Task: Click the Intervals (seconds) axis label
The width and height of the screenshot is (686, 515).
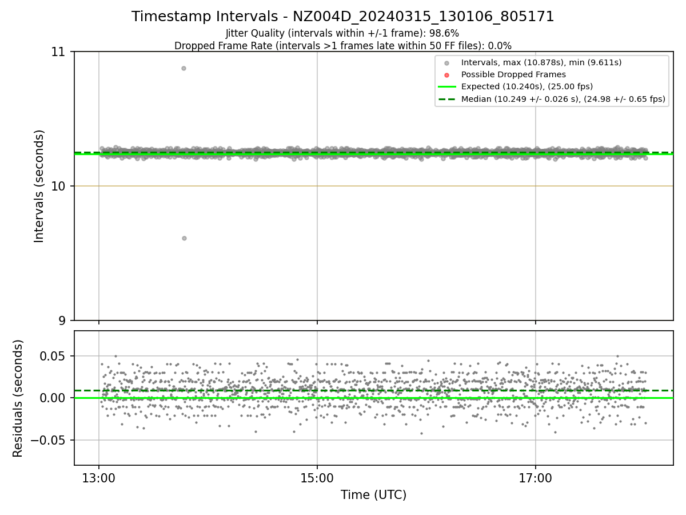Action: 39,186
